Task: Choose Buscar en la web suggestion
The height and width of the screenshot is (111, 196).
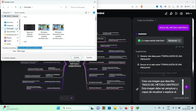Action: pos(162,66)
